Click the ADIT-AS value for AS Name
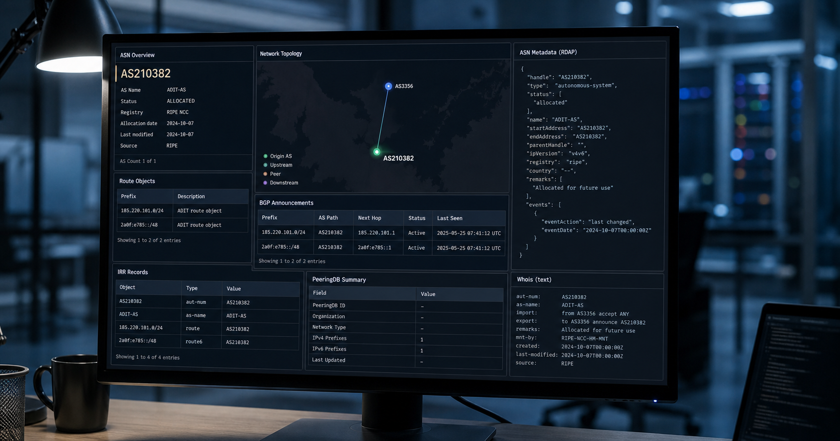 point(176,90)
